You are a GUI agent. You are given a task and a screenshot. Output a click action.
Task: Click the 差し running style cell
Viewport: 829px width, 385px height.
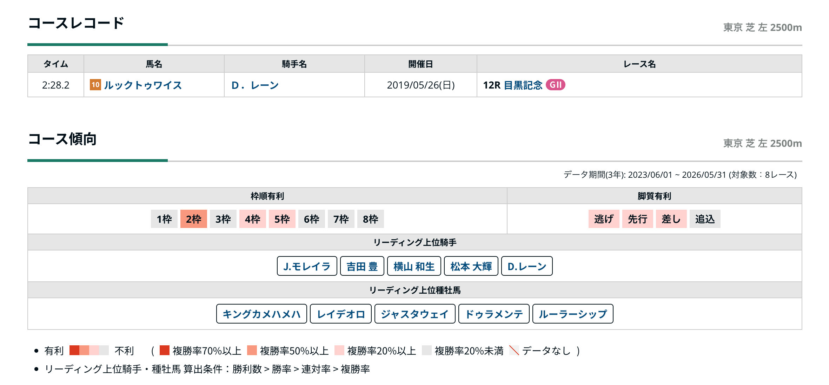(x=671, y=219)
